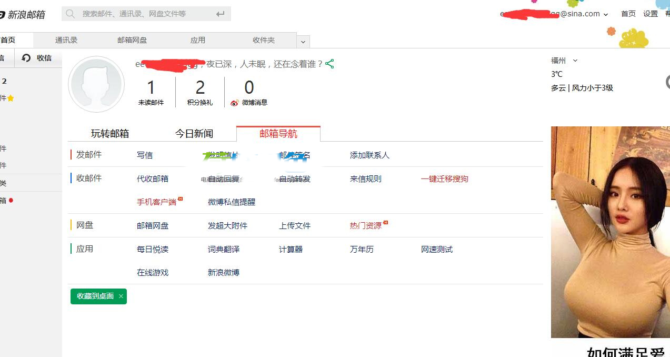Click the advertisement photo on the right

tap(610, 232)
